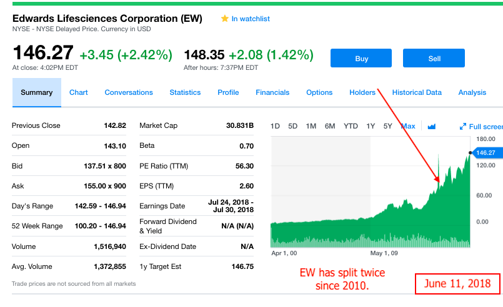Viewport: 503px width, 307px height.
Task: Select the 1D chart range
Action: (x=275, y=126)
